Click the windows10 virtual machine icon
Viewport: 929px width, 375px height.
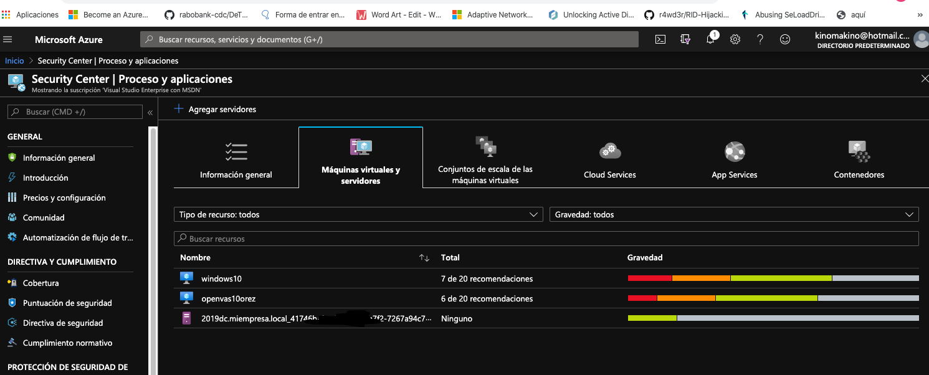point(186,278)
